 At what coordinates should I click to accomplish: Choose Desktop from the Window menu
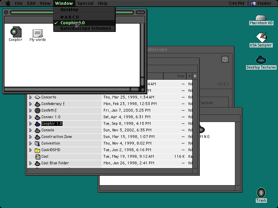point(84,10)
